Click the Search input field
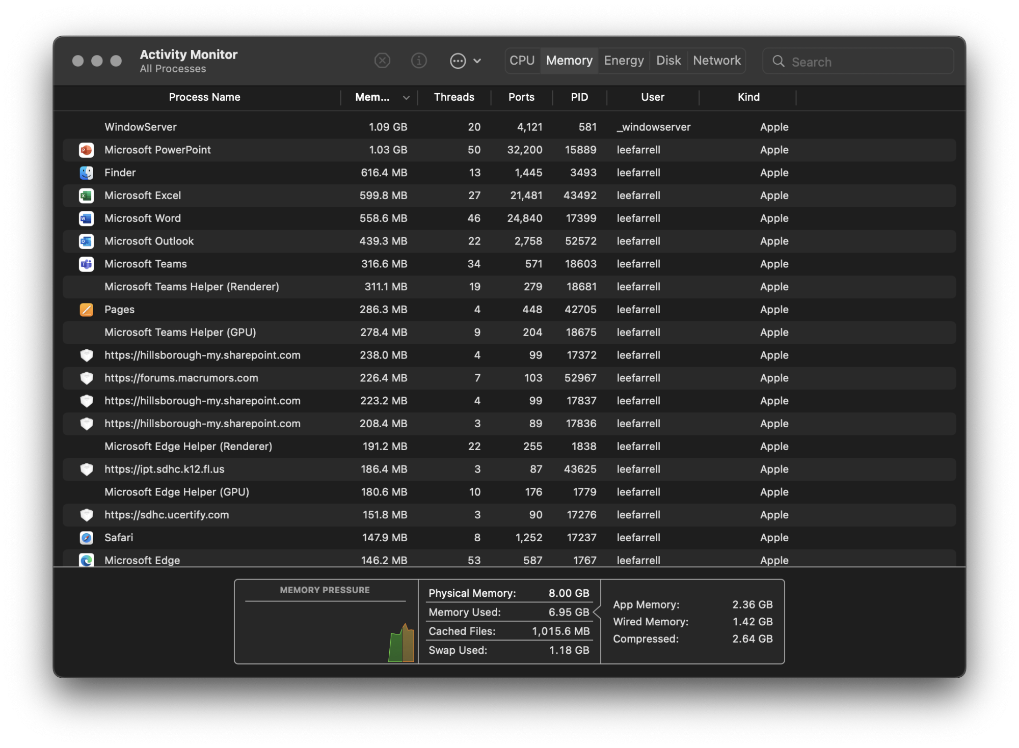 pyautogui.click(x=866, y=62)
